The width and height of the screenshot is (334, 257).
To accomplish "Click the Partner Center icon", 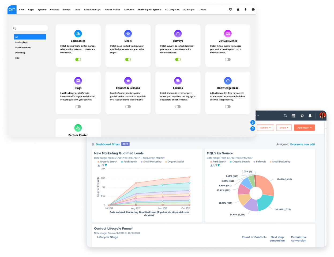I will click(x=78, y=128).
